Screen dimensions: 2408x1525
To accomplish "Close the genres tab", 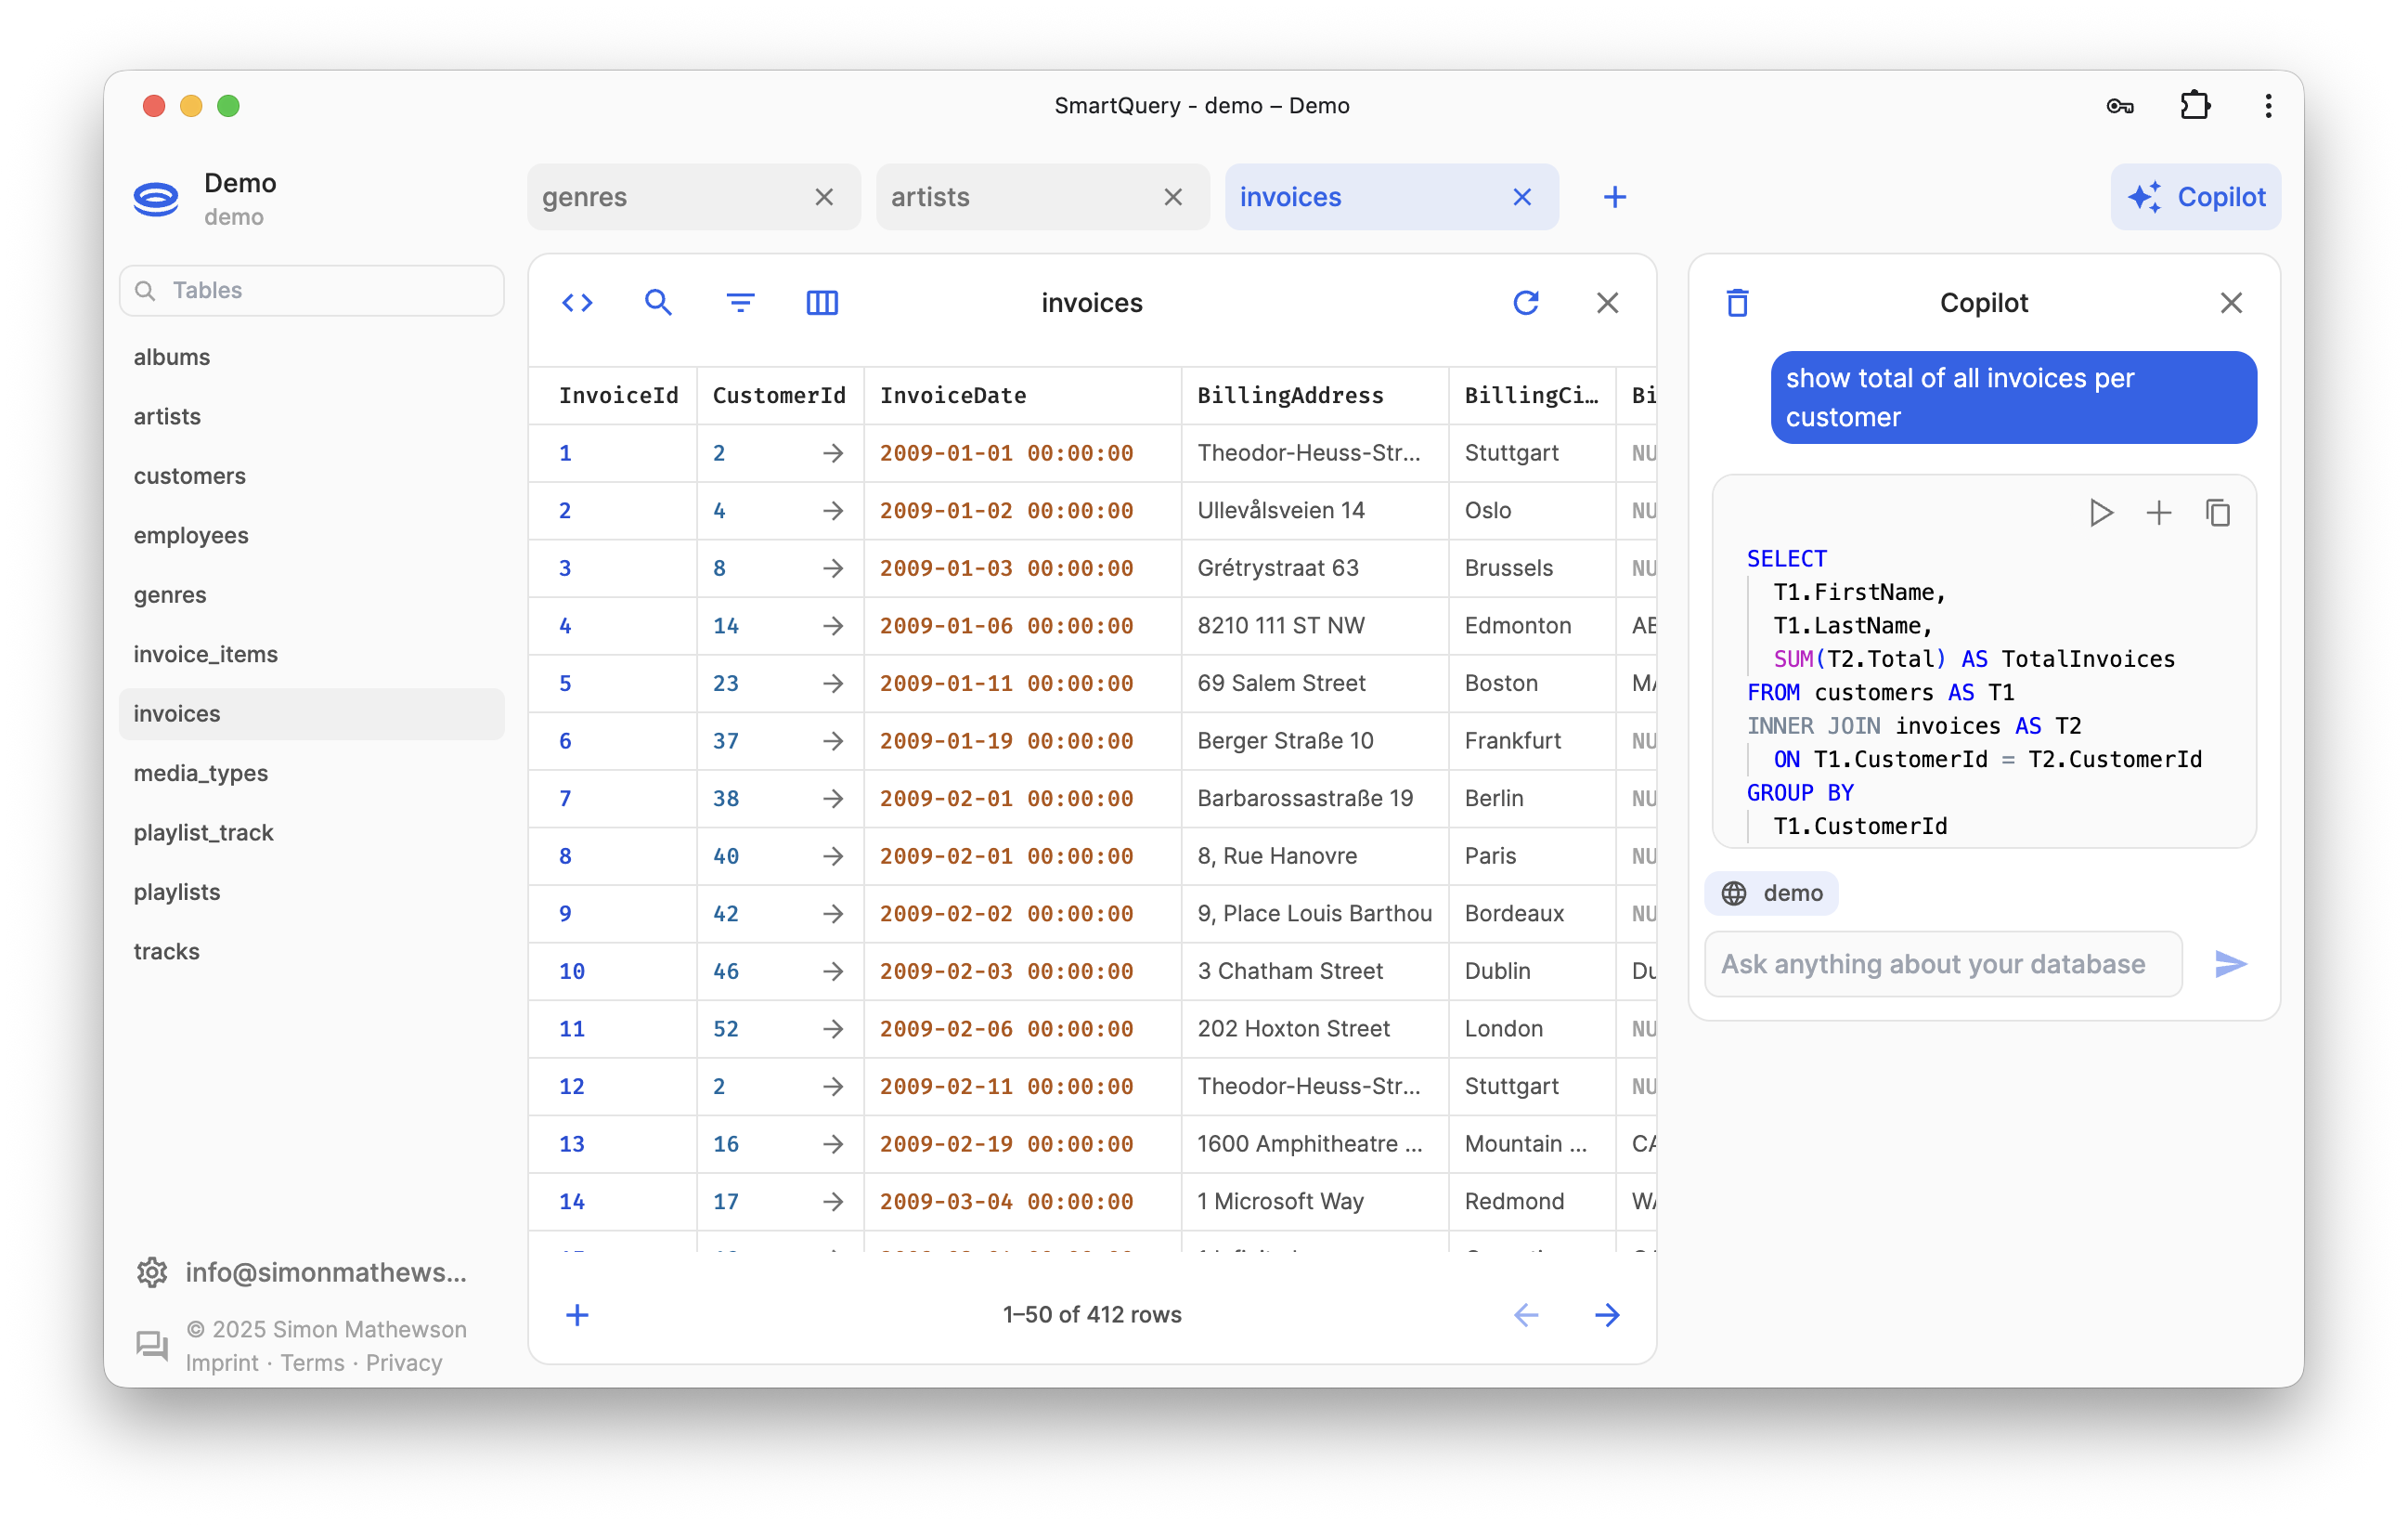I will pos(824,197).
